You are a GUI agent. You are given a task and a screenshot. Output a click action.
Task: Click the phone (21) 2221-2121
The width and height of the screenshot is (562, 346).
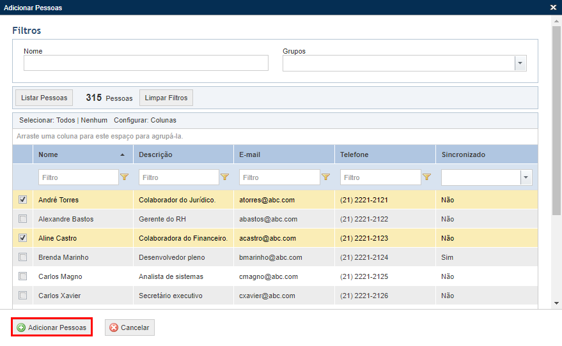364,200
